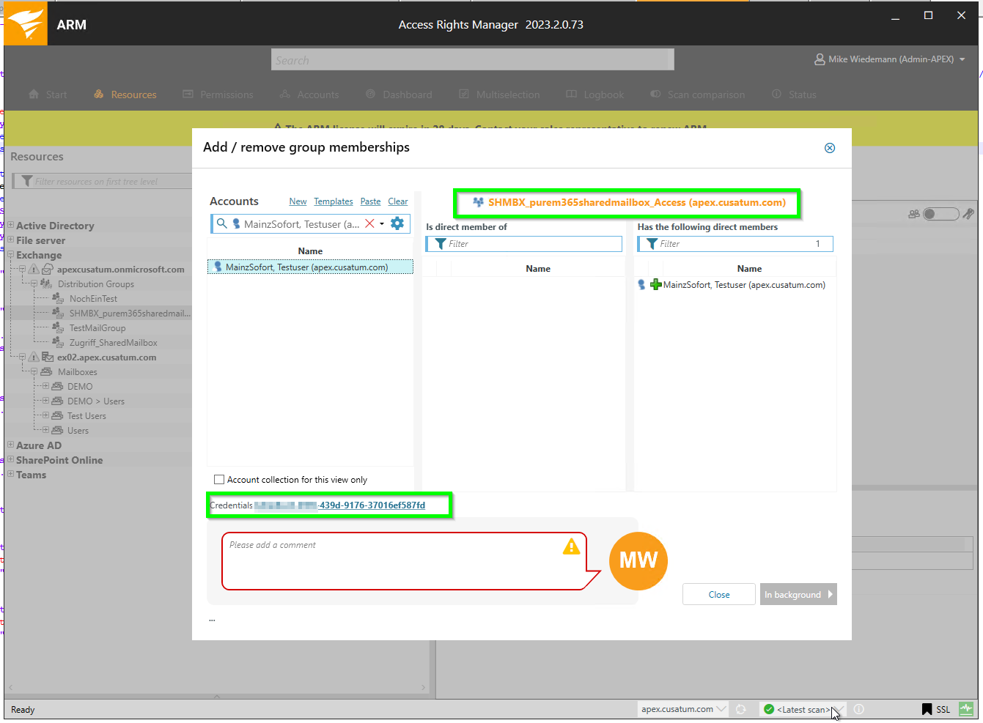Open the account type dropdown arrow
983x723 pixels.
point(382,224)
